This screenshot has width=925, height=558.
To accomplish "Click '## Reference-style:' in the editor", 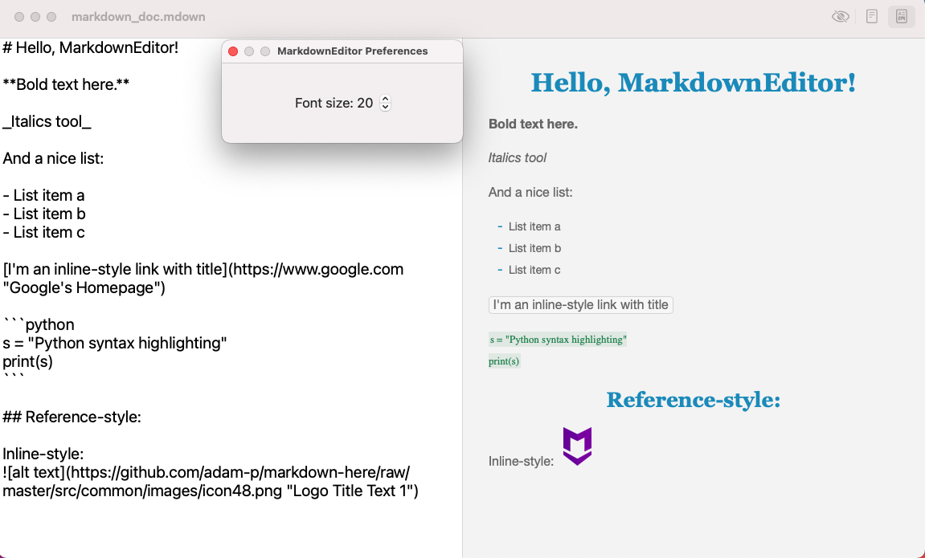I will pyautogui.click(x=72, y=417).
